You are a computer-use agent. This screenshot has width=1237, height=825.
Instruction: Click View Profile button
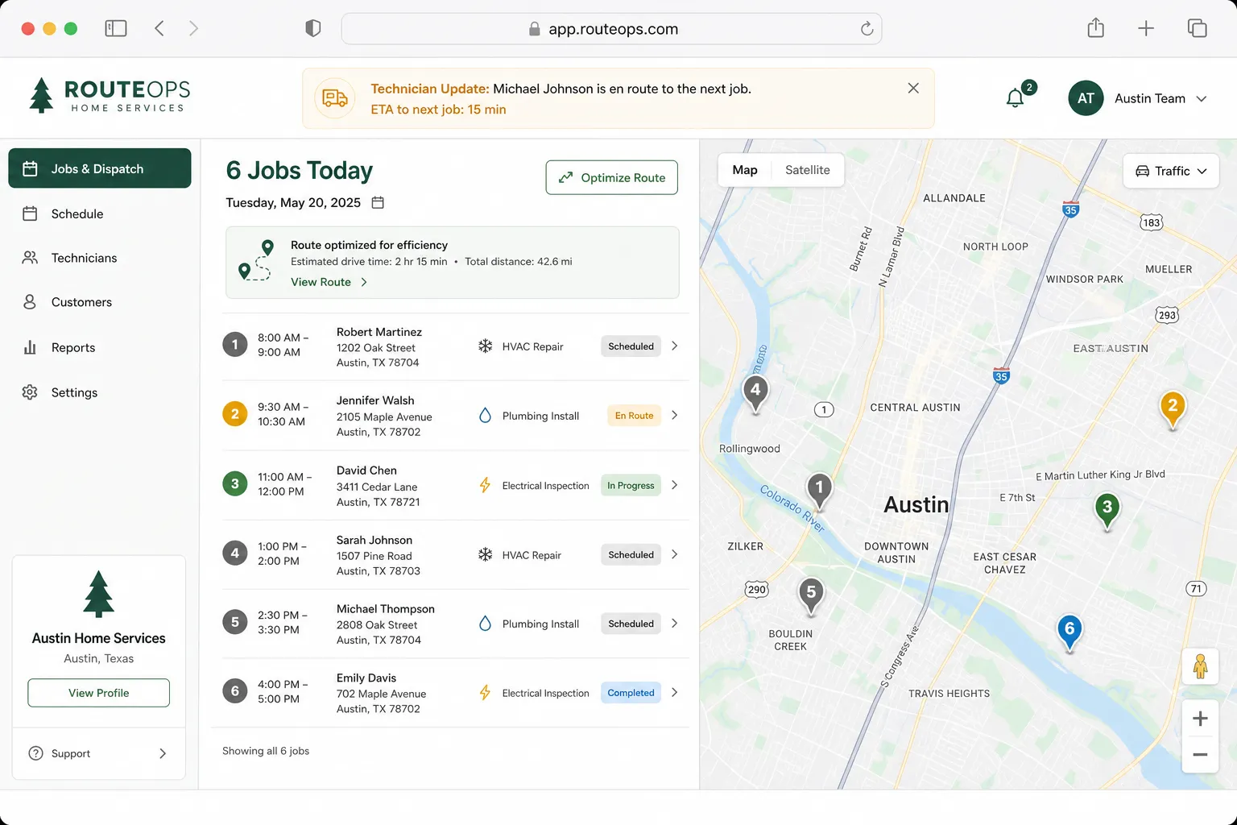point(99,693)
